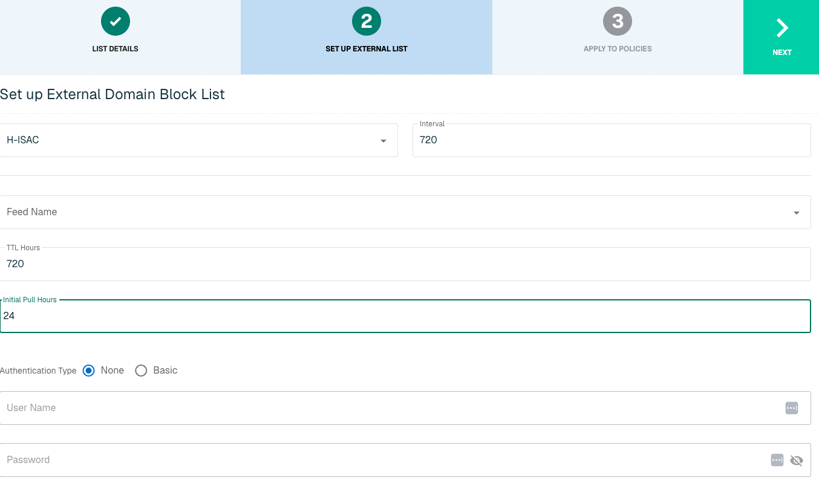Click the NEXT button
The width and height of the screenshot is (819, 486).
[x=781, y=37]
